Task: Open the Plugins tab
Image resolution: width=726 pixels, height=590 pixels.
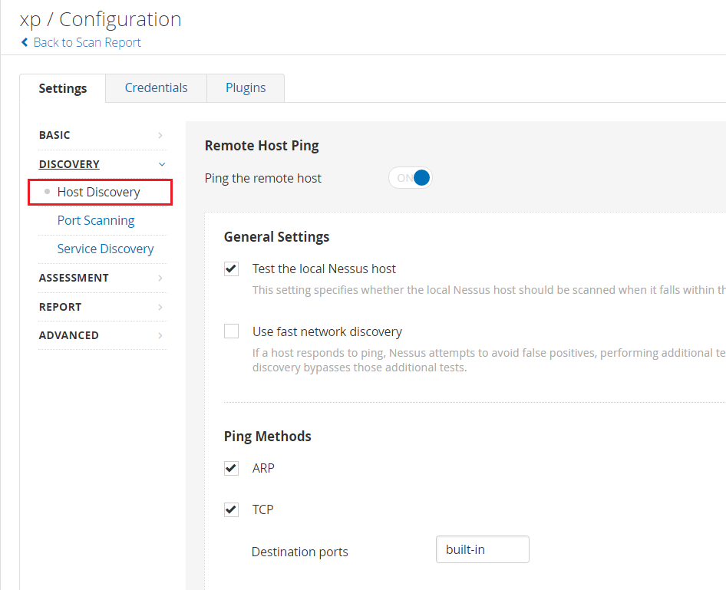Action: coord(246,88)
